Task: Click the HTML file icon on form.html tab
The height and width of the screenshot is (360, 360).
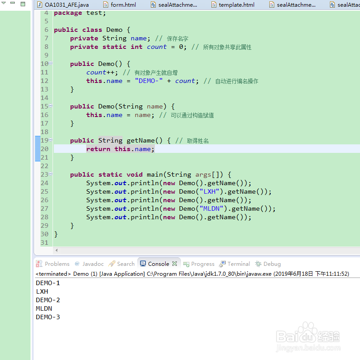Action: pyautogui.click(x=105, y=4)
